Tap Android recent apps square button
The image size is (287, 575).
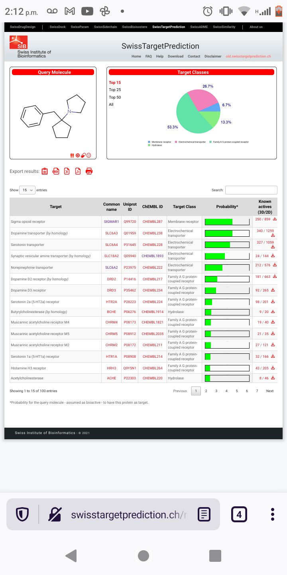[x=215, y=555]
